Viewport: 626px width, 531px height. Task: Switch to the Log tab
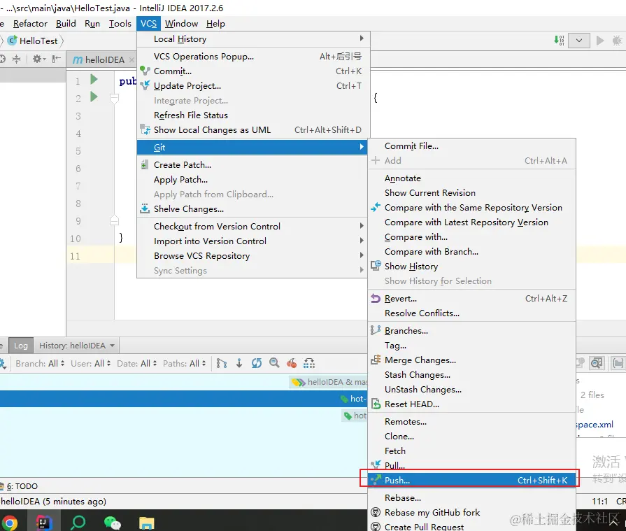pos(21,346)
